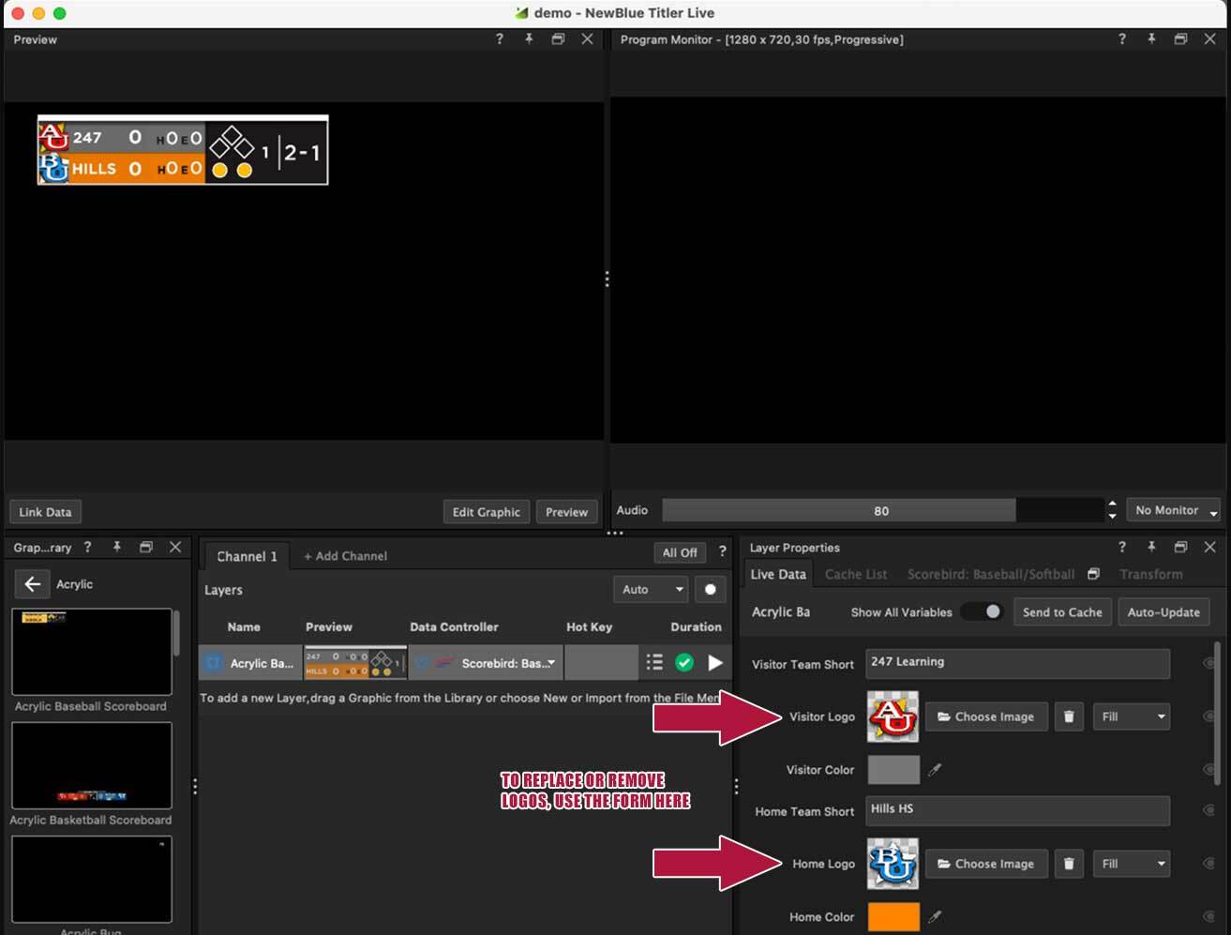The image size is (1231, 935).
Task: Open the gray Visitor Color swatch
Action: pos(893,770)
